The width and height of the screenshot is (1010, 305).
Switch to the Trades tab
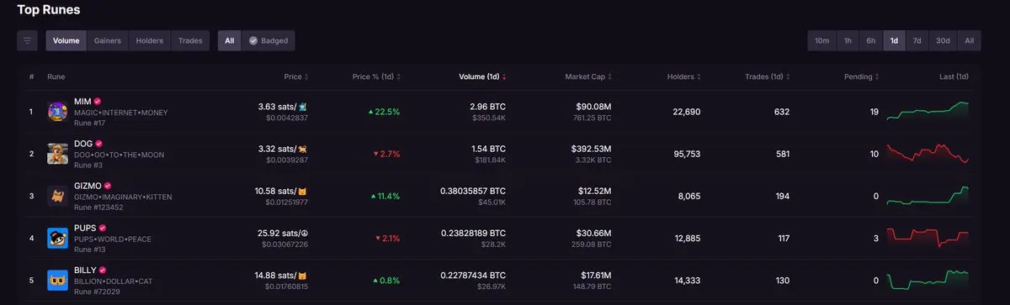pyautogui.click(x=190, y=40)
